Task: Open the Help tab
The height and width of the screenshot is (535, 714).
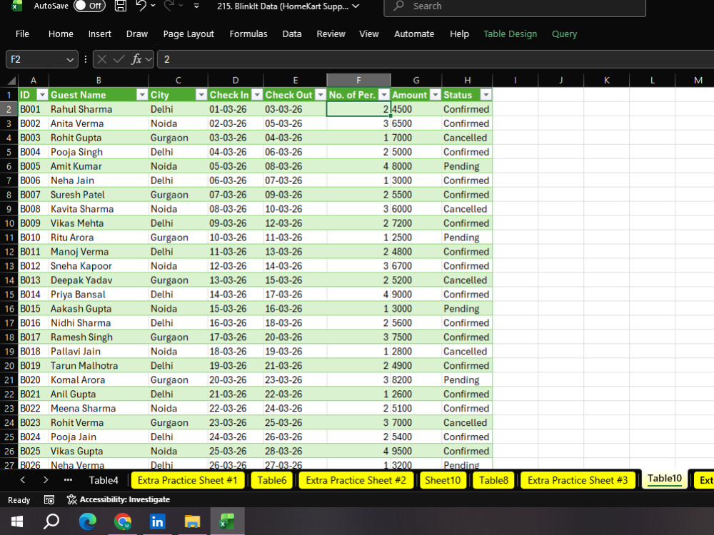Action: (x=459, y=34)
